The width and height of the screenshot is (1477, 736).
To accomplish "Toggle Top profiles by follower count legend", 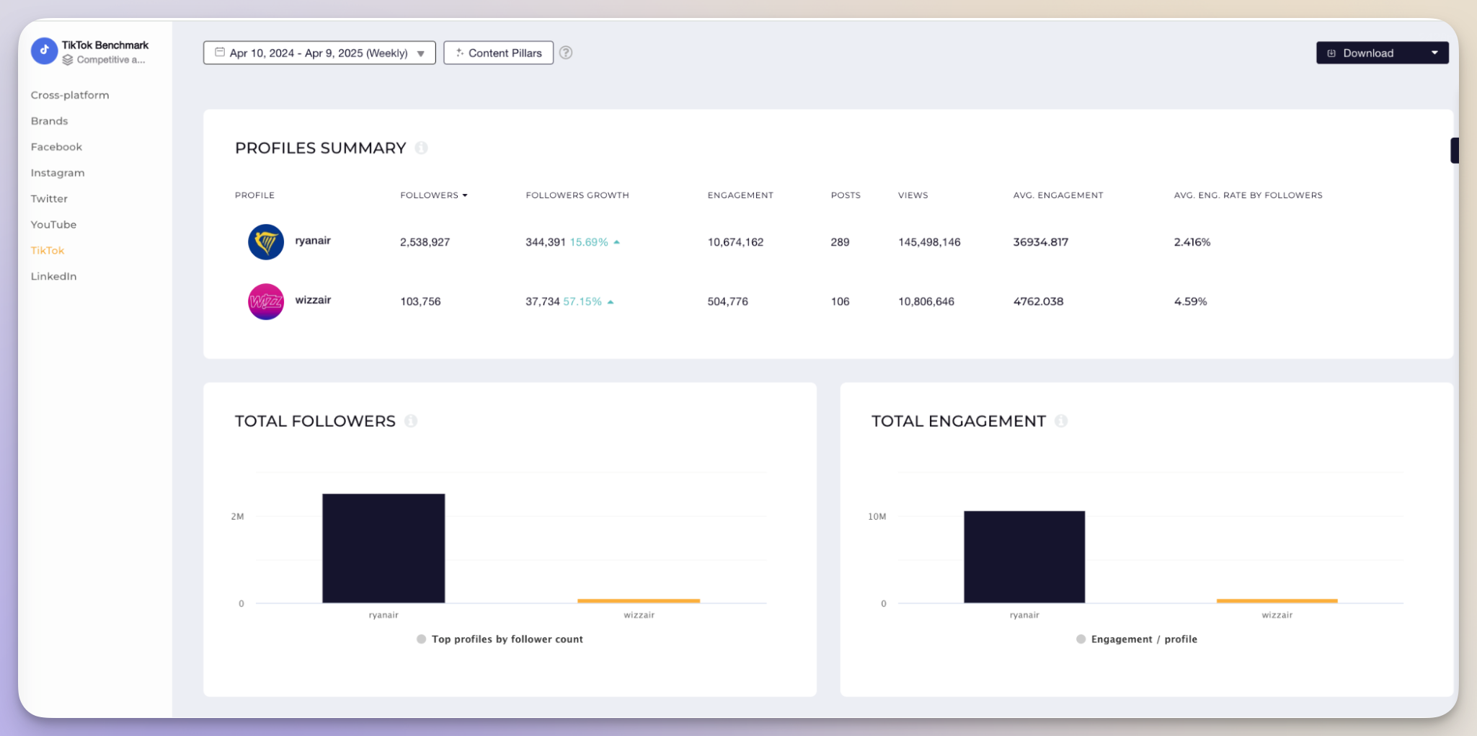I will (x=500, y=639).
